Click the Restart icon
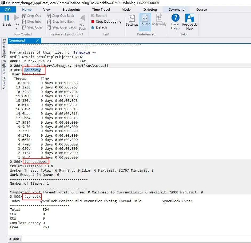Image resolution: width=251 pixels, height=243 pixels. [x=93, y=16]
